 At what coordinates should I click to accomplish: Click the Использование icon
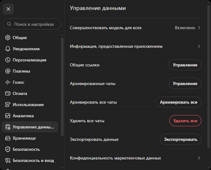tap(8, 105)
